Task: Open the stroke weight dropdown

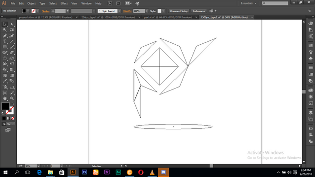Action: click(x=67, y=11)
